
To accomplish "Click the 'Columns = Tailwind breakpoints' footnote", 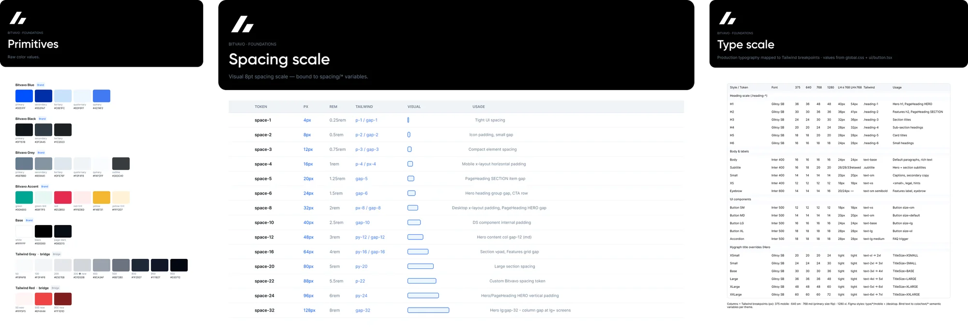I will coord(834,305).
